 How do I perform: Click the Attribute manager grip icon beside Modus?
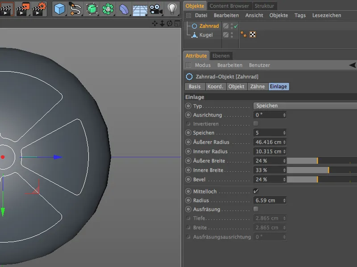click(x=188, y=65)
